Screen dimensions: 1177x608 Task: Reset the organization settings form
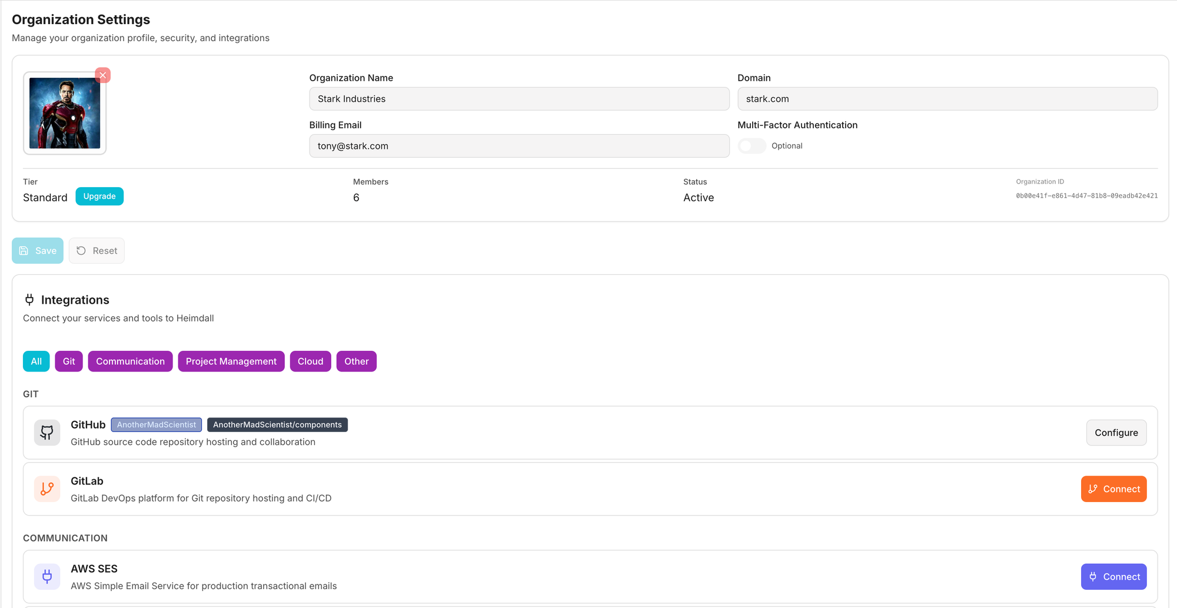point(97,251)
